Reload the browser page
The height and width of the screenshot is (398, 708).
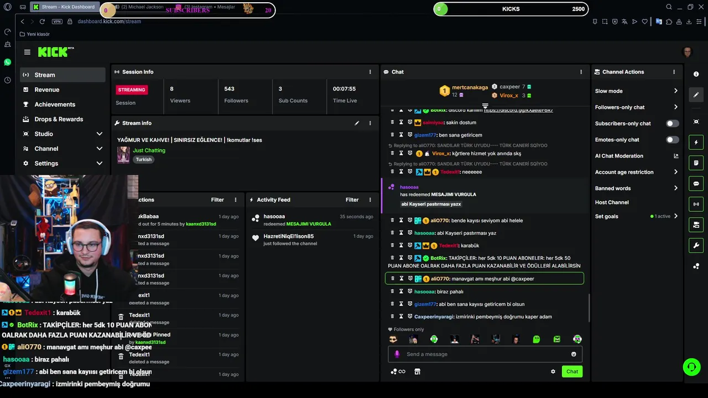tap(42, 22)
